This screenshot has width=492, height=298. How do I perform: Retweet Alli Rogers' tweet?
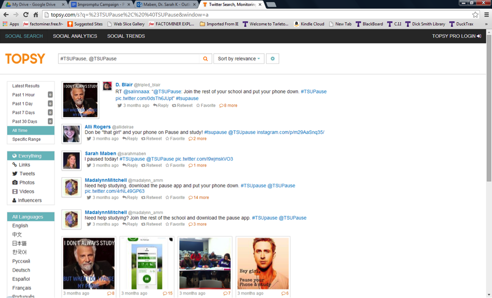(x=151, y=138)
